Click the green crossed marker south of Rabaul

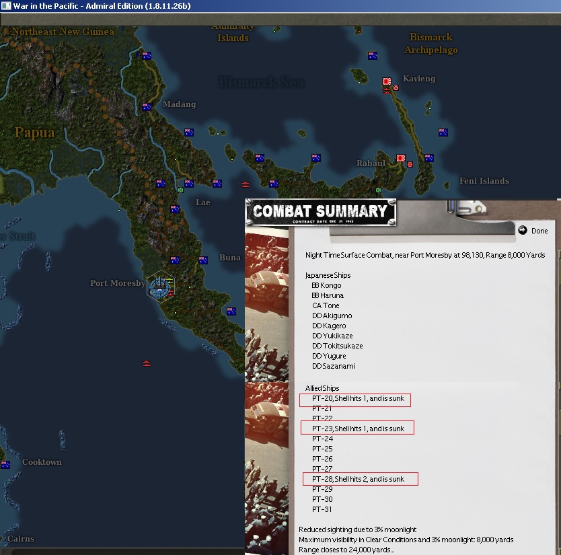379,190
